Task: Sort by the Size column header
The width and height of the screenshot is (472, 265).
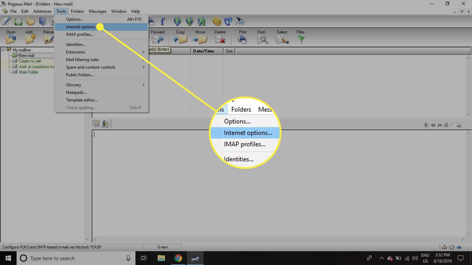Action: 229,51
